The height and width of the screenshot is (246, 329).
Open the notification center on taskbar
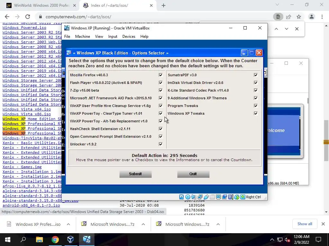pos(318,240)
